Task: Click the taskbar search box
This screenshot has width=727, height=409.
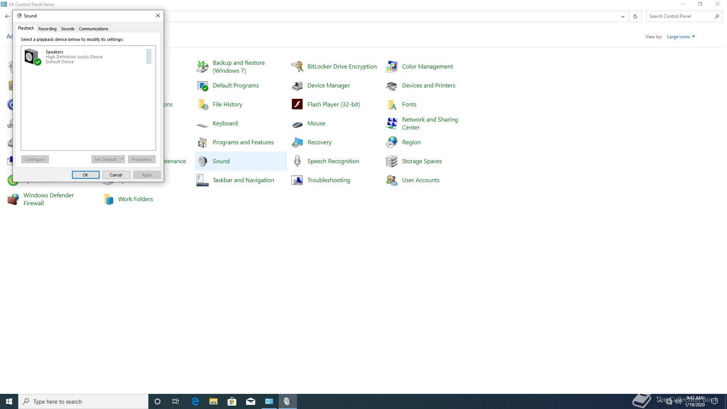Action: click(83, 401)
